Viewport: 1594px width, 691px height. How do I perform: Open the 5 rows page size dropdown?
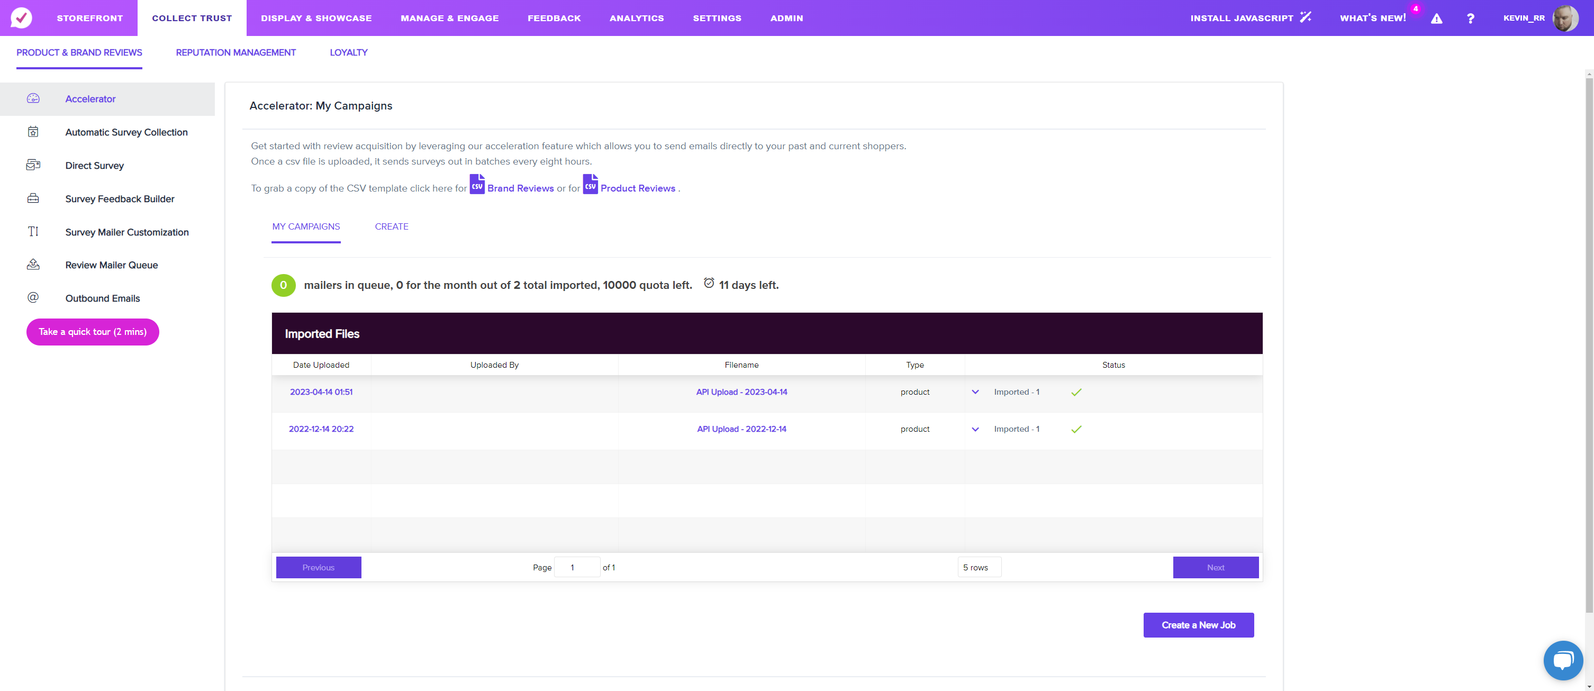(979, 567)
